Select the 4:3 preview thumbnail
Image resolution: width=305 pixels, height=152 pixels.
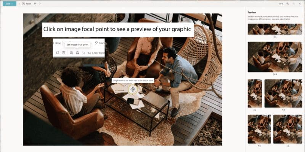tap(283, 93)
